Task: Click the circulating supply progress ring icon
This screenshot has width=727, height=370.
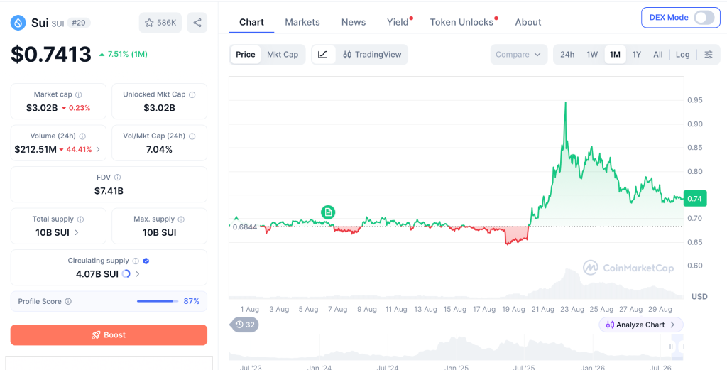Action: (126, 274)
